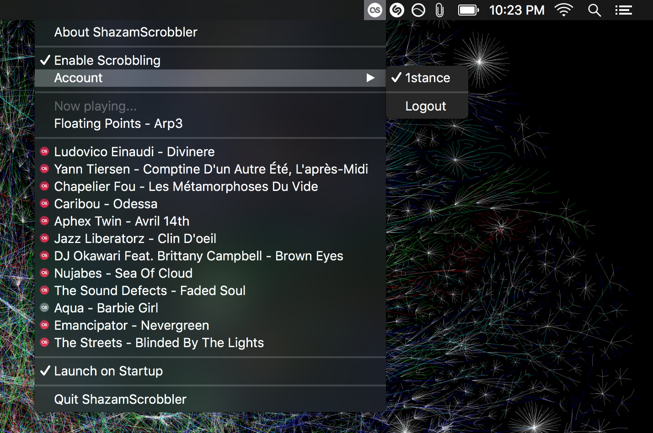Click the Account menu label

click(78, 78)
